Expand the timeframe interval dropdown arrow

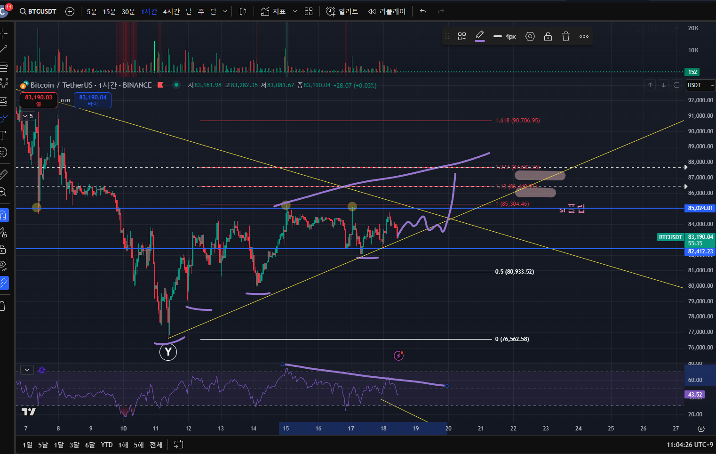click(x=225, y=11)
